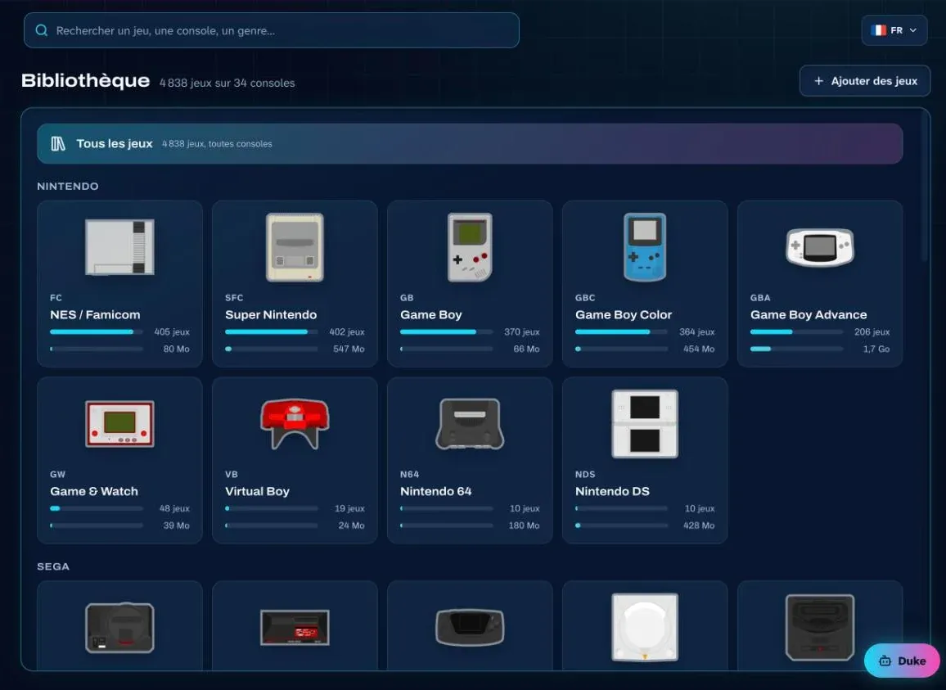Click the Game Boy Color 454 Mo bar
The image size is (946, 690).
pos(622,349)
